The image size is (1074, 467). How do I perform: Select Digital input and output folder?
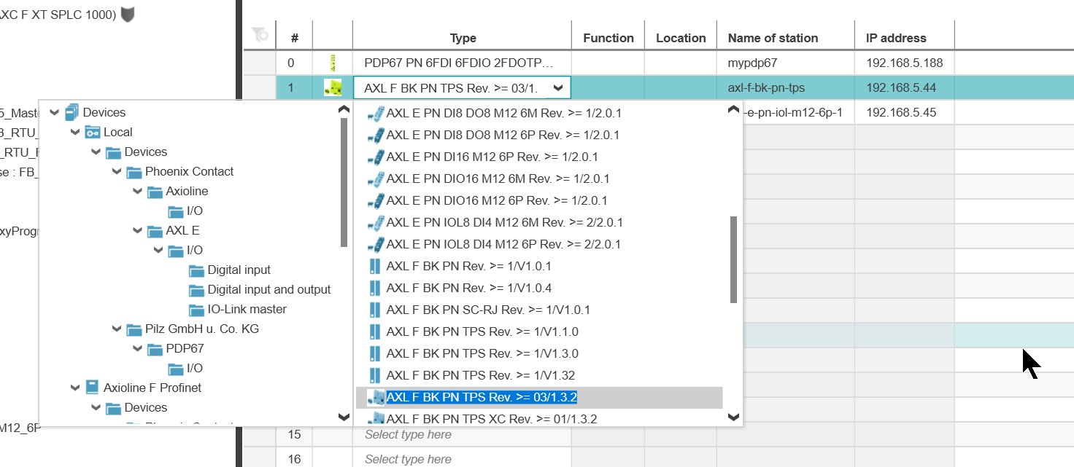(268, 289)
